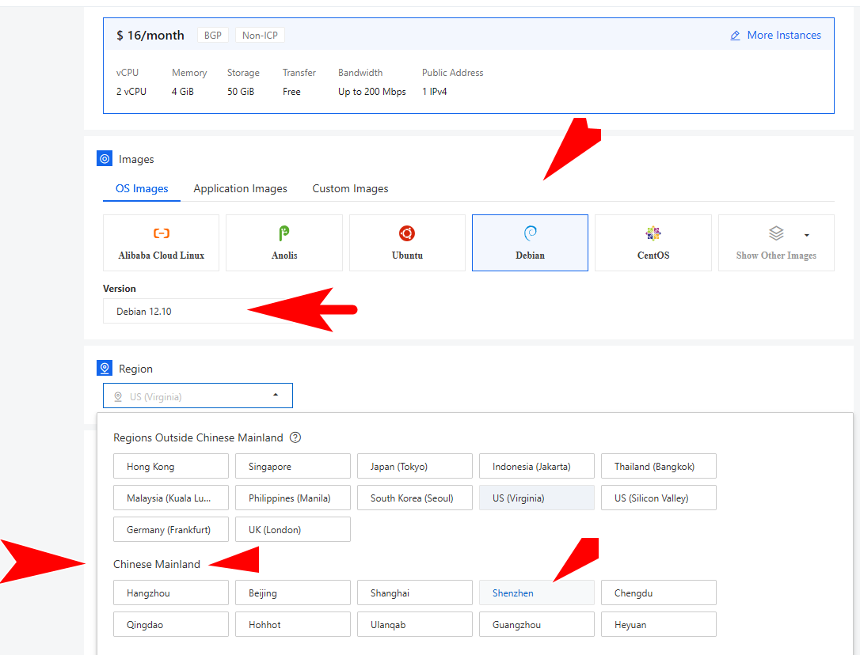The height and width of the screenshot is (655, 860).
Task: Switch to the Custom Images tab
Action: click(351, 188)
